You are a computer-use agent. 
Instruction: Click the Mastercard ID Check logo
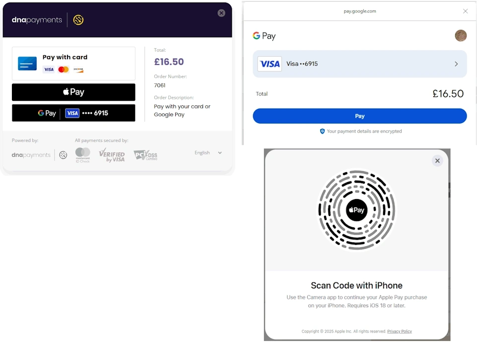tap(83, 155)
